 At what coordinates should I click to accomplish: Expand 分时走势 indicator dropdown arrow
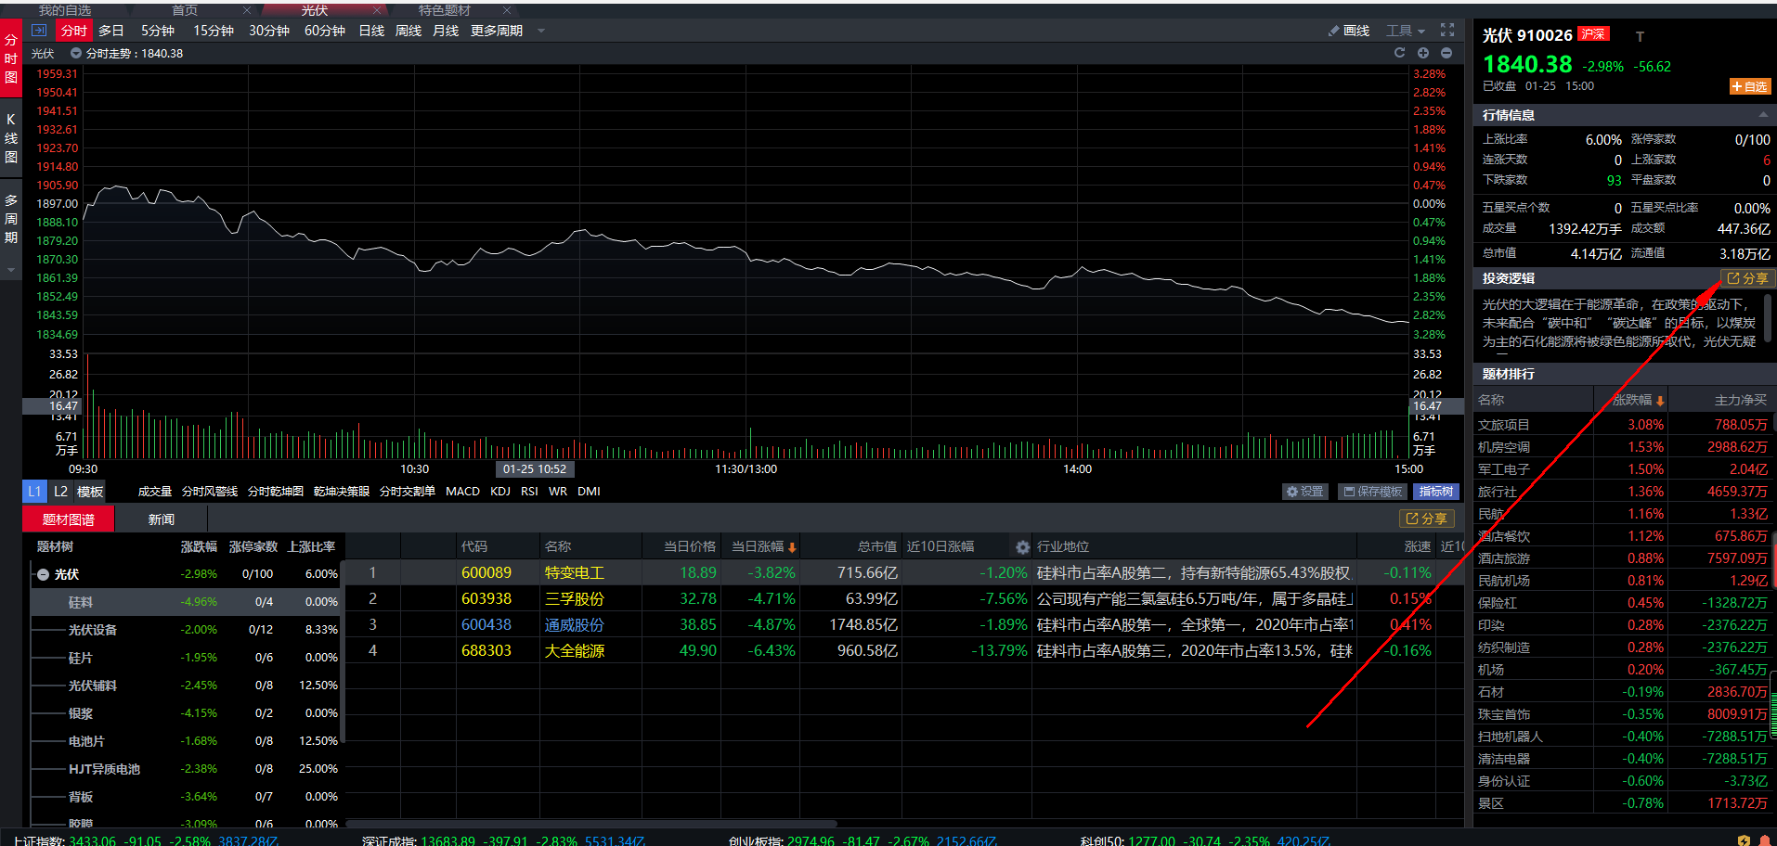click(x=76, y=53)
